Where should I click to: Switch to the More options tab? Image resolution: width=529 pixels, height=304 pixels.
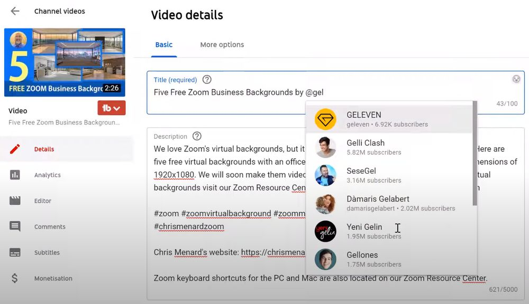click(x=222, y=45)
